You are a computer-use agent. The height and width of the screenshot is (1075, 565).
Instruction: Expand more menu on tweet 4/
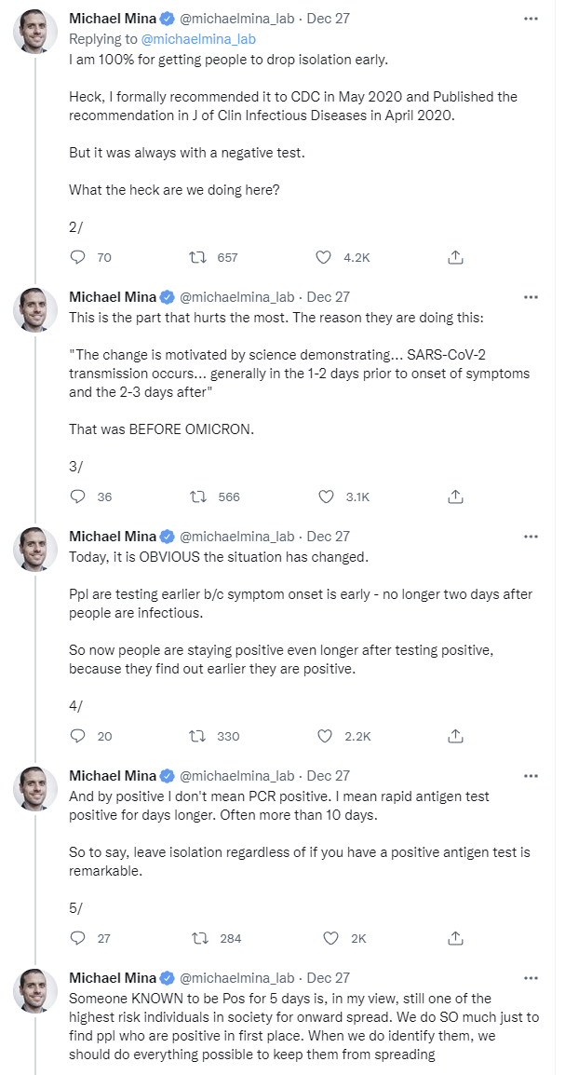pyautogui.click(x=531, y=537)
